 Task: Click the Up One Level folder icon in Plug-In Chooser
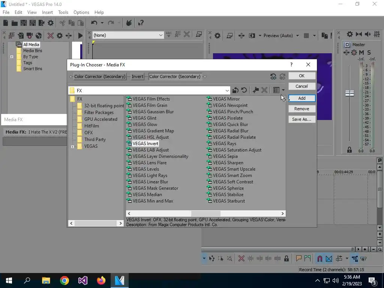pos(235,90)
